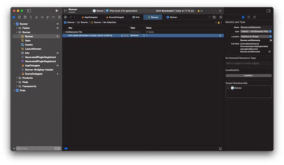Open the report navigator
284x165 pixels.
pos(59,17)
